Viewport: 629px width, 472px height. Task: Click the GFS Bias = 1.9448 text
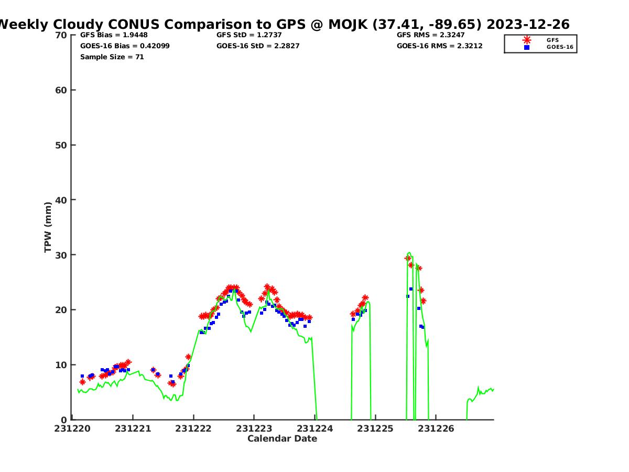click(x=114, y=35)
